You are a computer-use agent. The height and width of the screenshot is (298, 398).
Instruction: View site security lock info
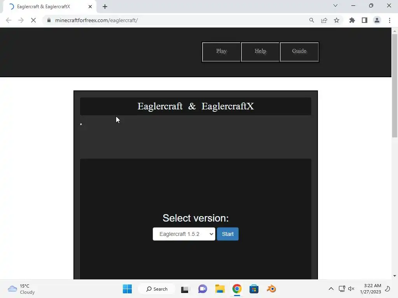(49, 20)
